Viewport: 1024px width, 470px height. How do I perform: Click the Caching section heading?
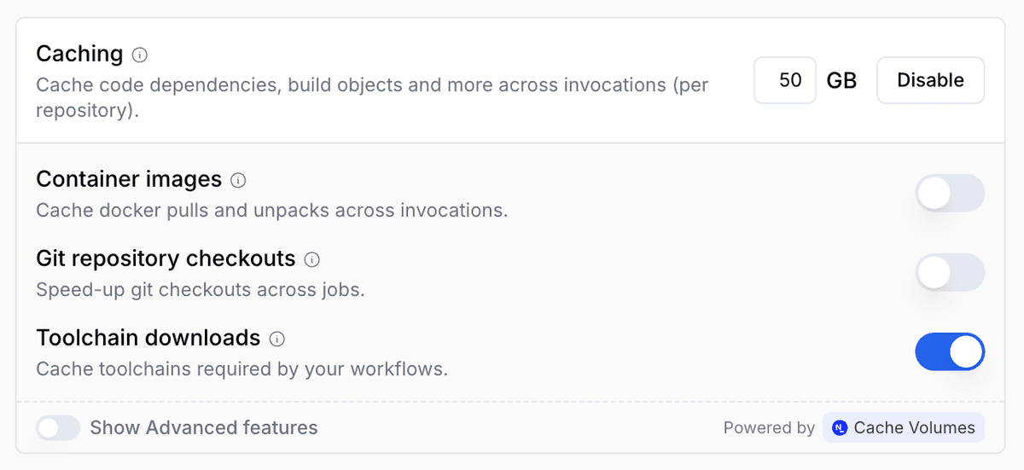tap(79, 54)
